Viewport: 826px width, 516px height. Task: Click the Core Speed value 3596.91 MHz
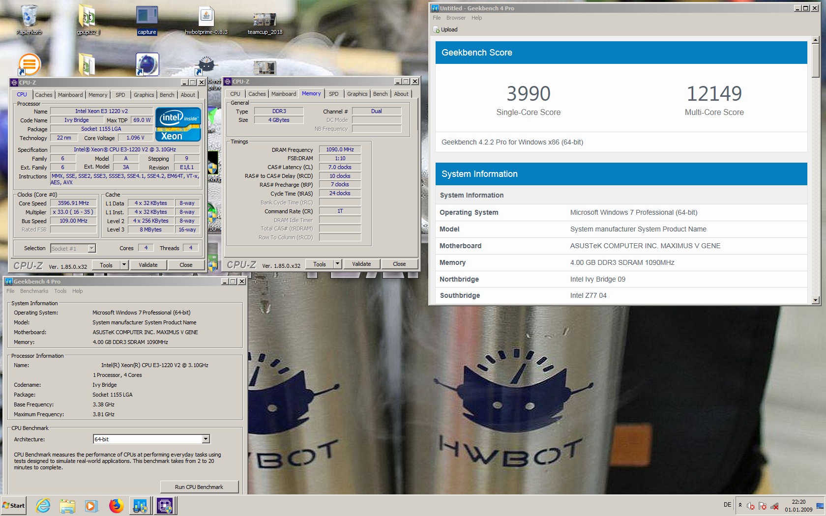point(73,203)
